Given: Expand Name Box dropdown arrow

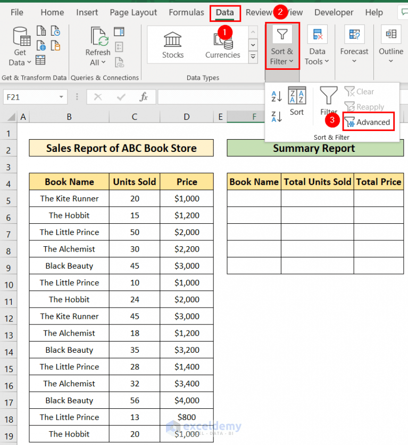Looking at the screenshot, I should coord(61,97).
